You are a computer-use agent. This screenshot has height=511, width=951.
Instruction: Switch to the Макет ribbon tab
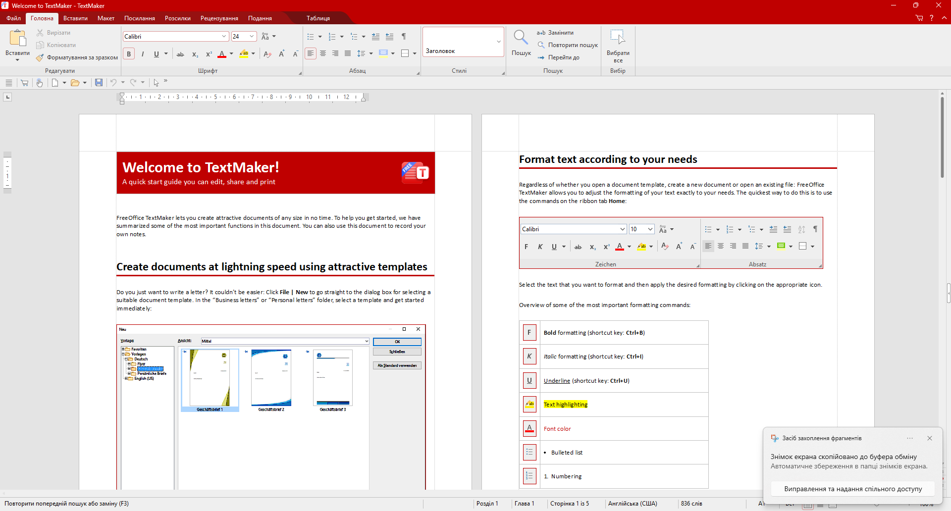pyautogui.click(x=106, y=18)
